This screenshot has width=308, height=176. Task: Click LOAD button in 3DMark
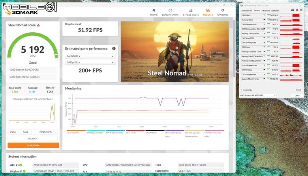pyautogui.click(x=13, y=132)
